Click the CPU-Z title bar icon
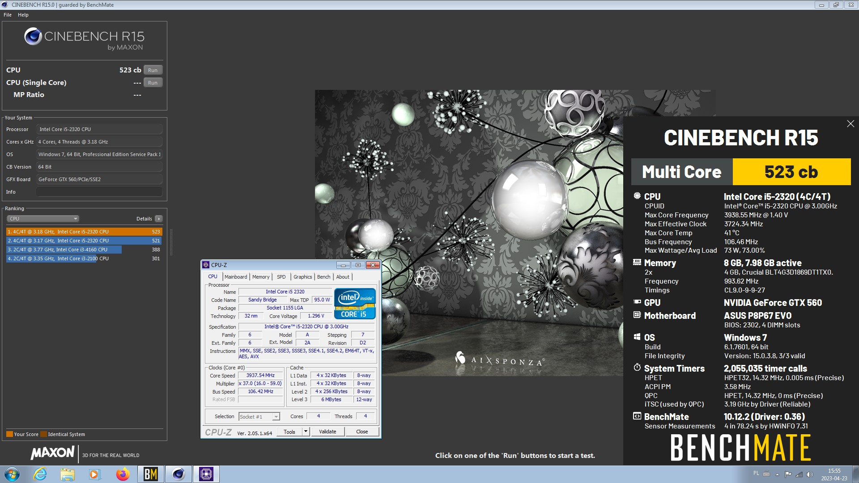Image resolution: width=859 pixels, height=483 pixels. [206, 265]
